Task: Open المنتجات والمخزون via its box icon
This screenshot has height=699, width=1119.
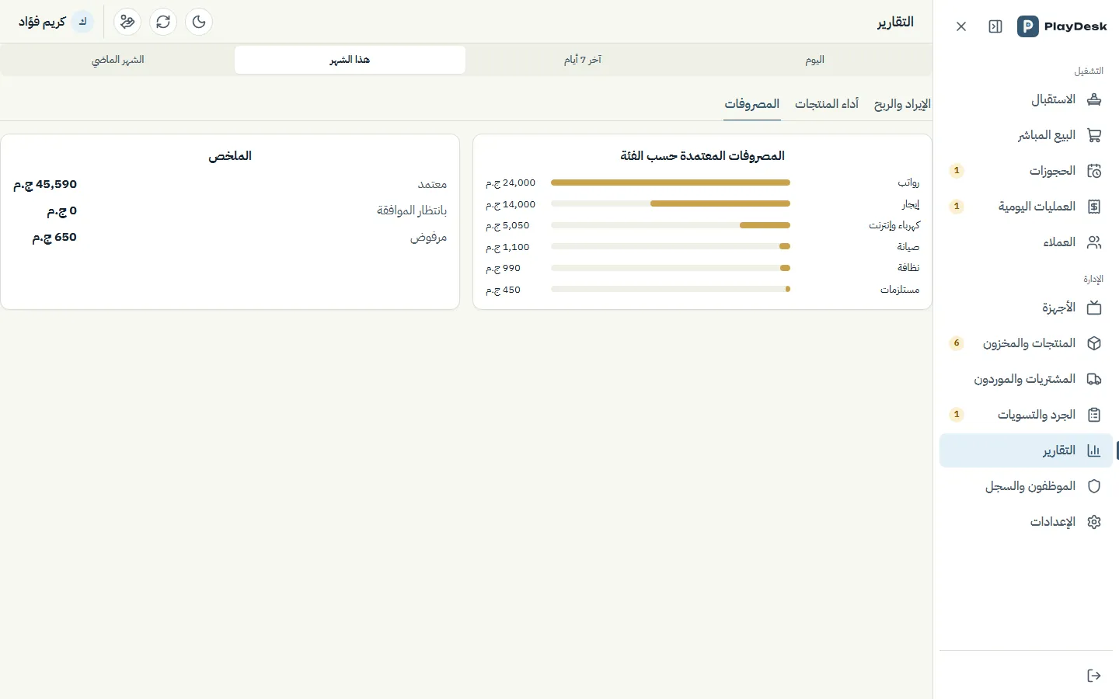Action: pos(1094,343)
